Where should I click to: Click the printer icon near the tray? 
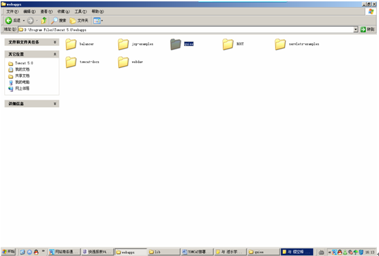coord(321,253)
